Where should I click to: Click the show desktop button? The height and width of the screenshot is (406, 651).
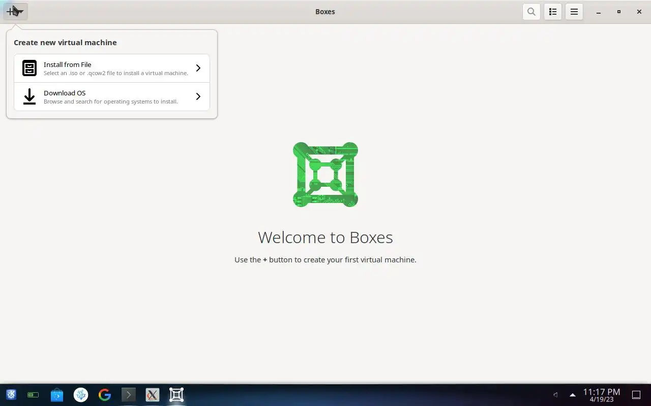coord(636,395)
